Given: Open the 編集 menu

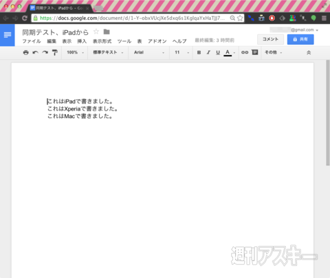Looking at the screenshot, I should 52,41.
